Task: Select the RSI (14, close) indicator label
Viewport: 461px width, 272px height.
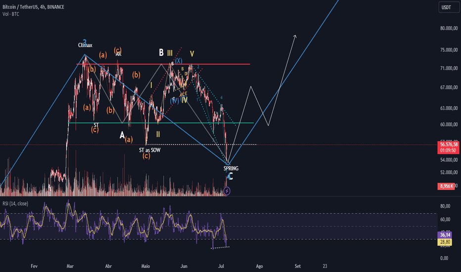Action: (x=15, y=203)
